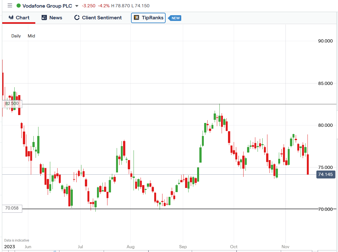Click the Data is indicative note
Viewport: 338px width, 252px height.
click(x=17, y=240)
